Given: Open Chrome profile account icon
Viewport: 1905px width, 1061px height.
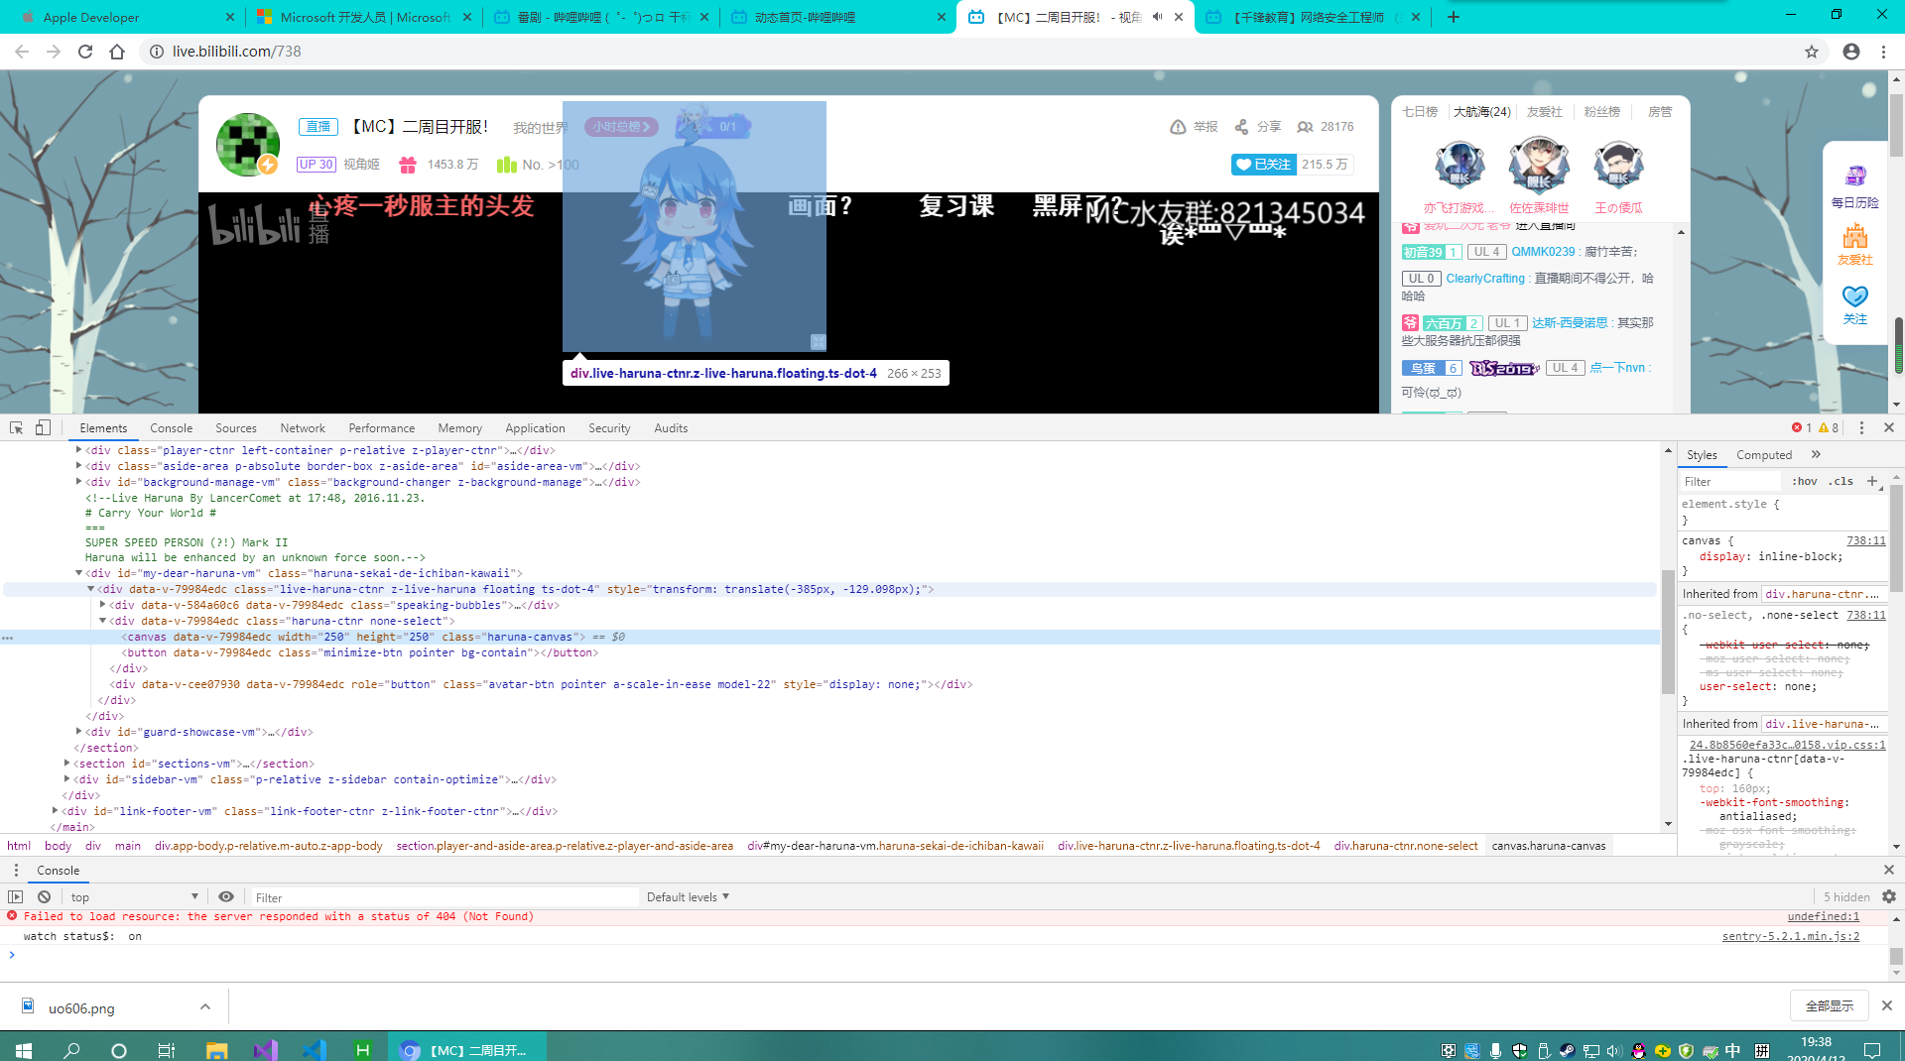Looking at the screenshot, I should click(x=1851, y=52).
